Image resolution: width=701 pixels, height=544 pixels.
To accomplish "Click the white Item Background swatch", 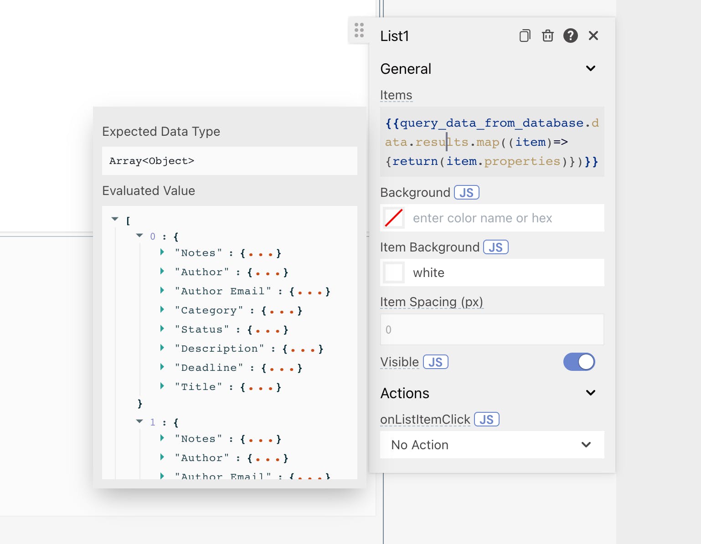I will point(393,272).
